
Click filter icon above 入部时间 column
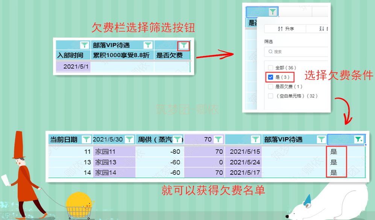point(85,46)
